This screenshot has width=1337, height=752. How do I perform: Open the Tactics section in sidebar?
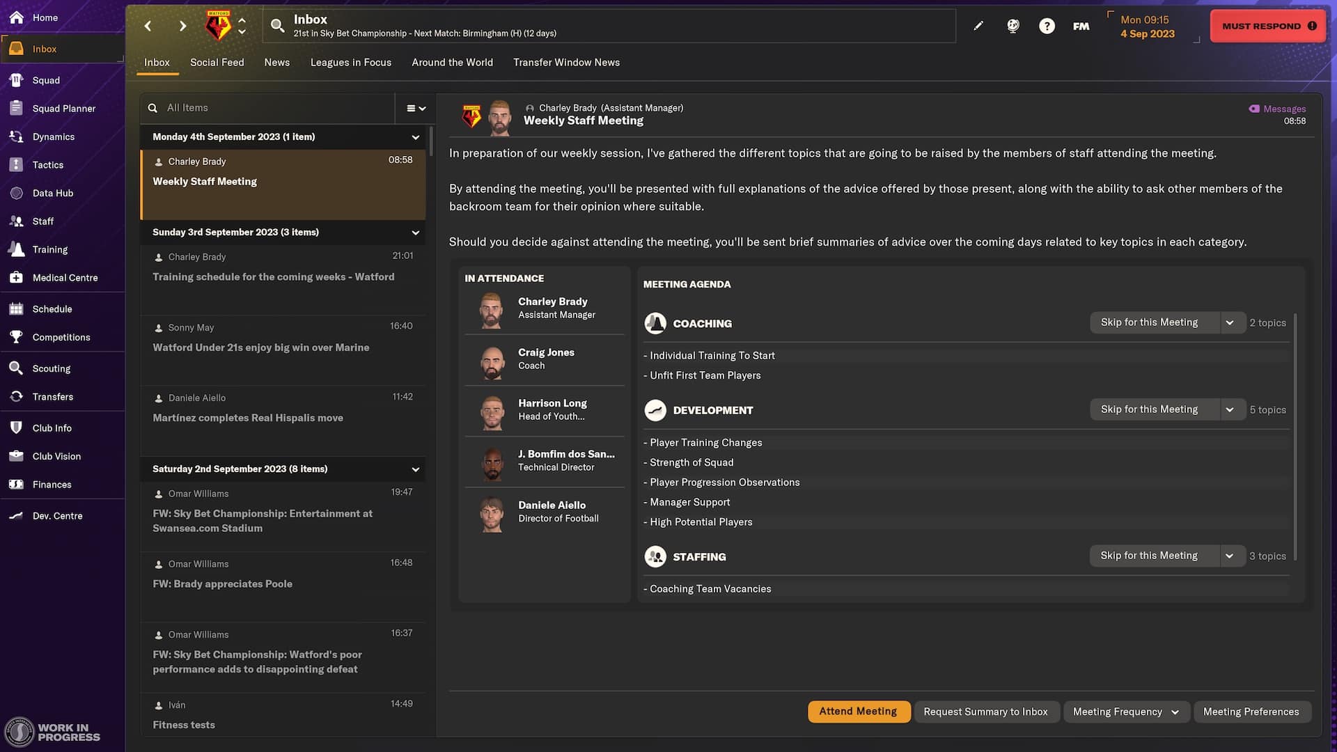click(47, 165)
